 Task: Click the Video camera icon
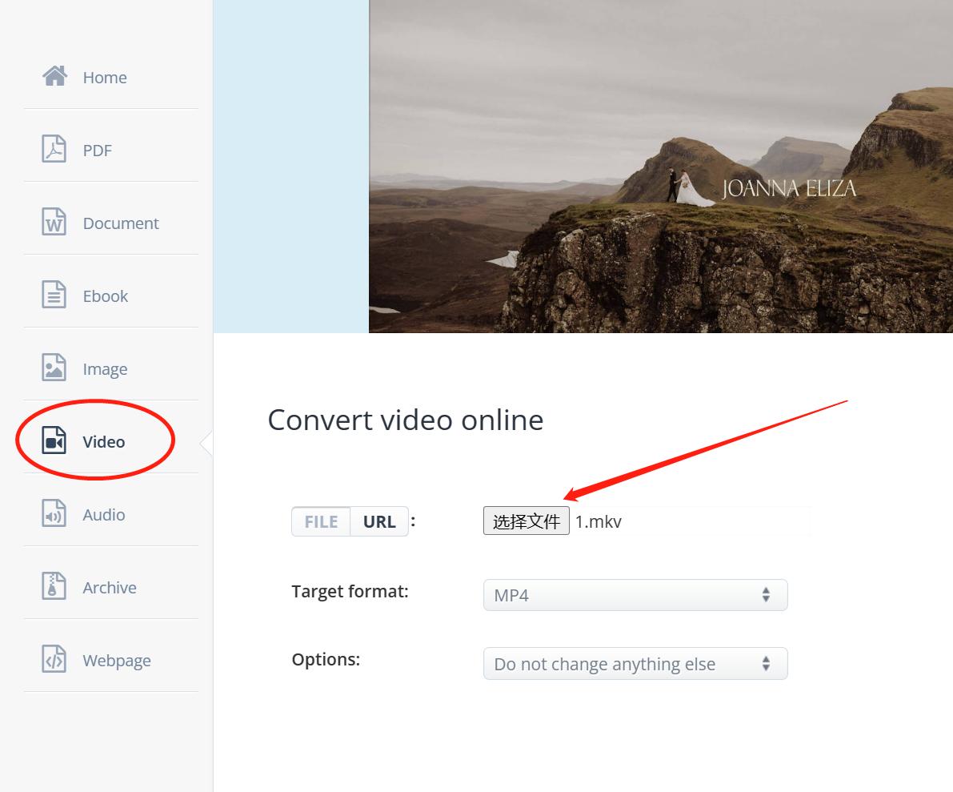(54, 441)
